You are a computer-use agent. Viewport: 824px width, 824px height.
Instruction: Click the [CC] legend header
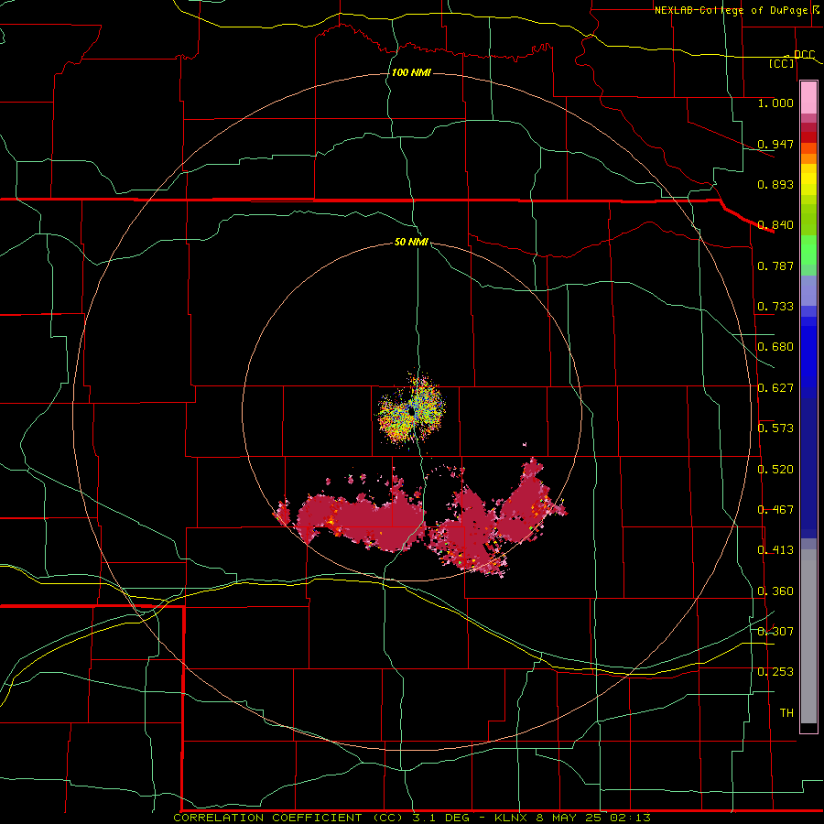(782, 63)
